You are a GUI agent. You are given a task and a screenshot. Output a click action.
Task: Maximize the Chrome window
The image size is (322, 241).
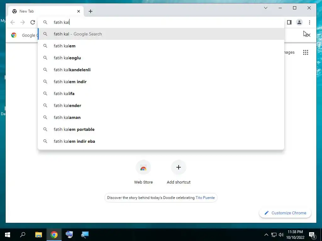(294, 8)
